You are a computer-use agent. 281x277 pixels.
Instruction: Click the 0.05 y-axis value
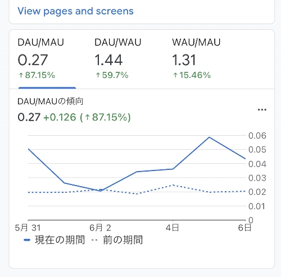tap(257, 150)
